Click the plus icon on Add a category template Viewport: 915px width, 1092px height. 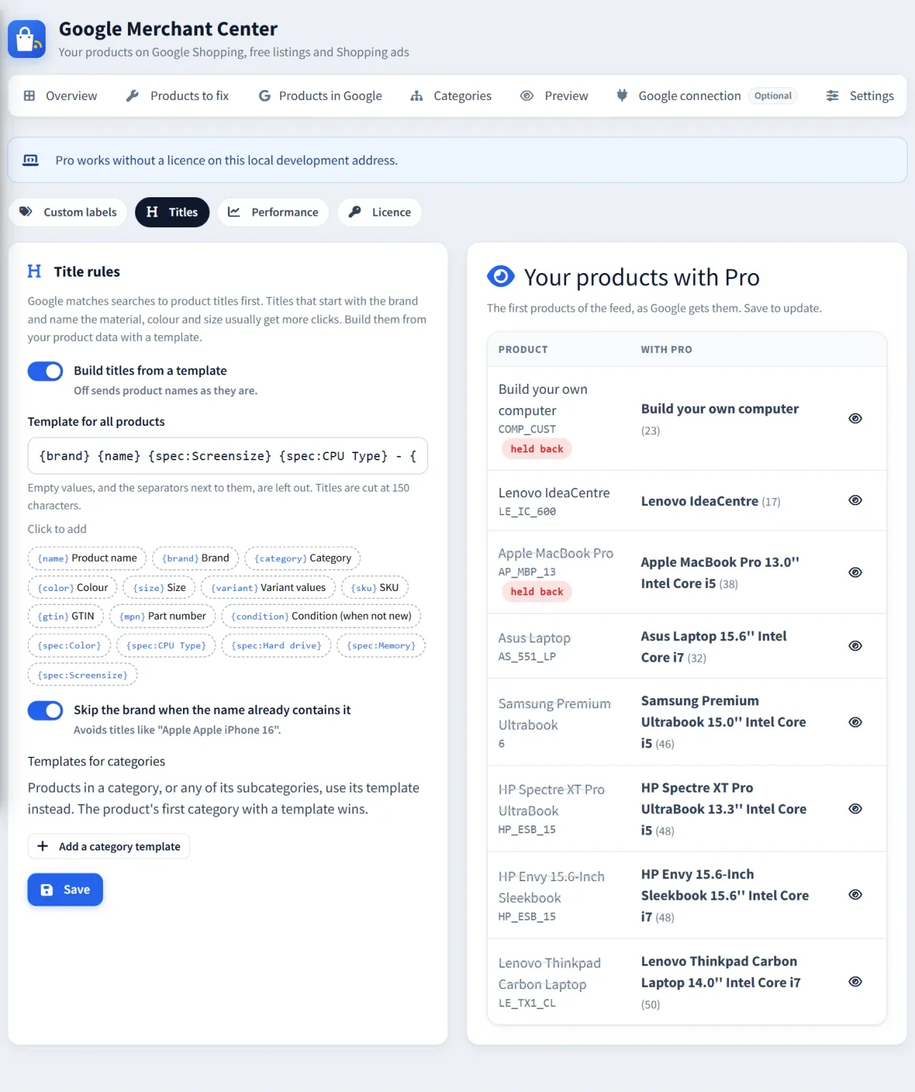click(x=43, y=846)
